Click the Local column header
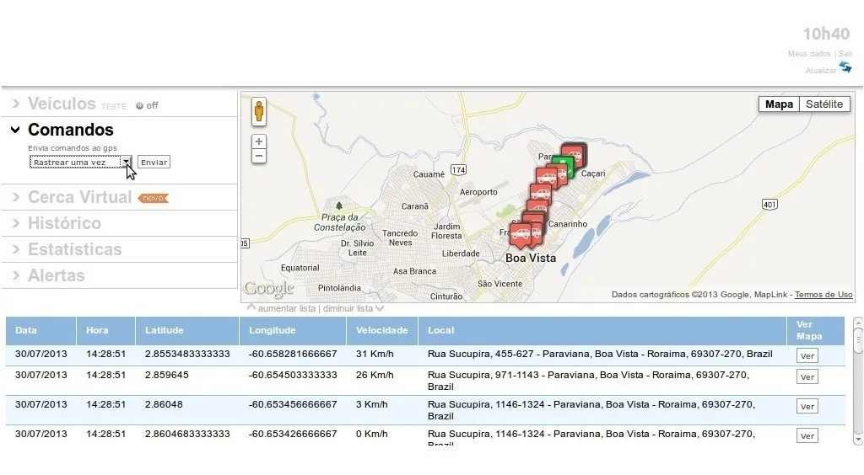This screenshot has width=864, height=475. click(602, 330)
